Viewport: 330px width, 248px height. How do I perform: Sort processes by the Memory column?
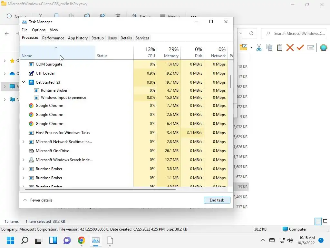169,53
